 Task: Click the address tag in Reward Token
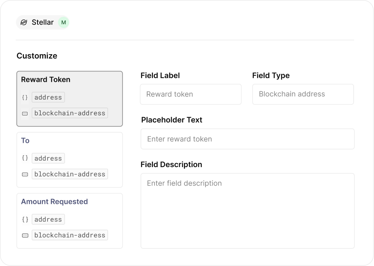(x=48, y=97)
